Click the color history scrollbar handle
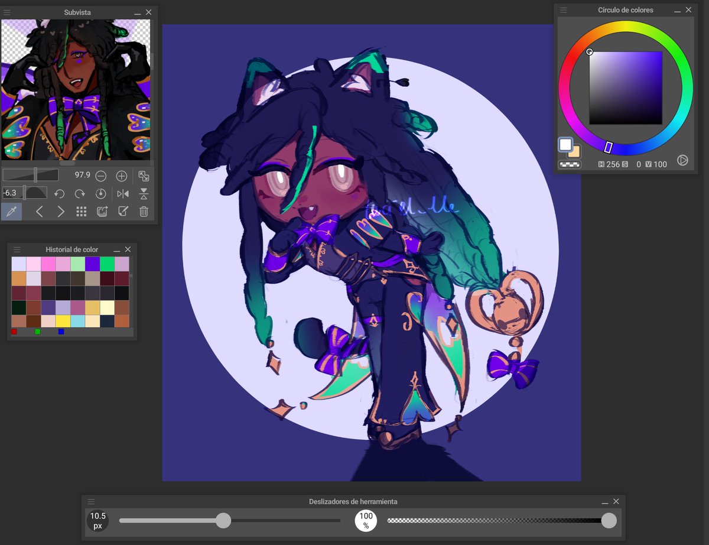Screen dimensions: 709x545 tap(131, 275)
